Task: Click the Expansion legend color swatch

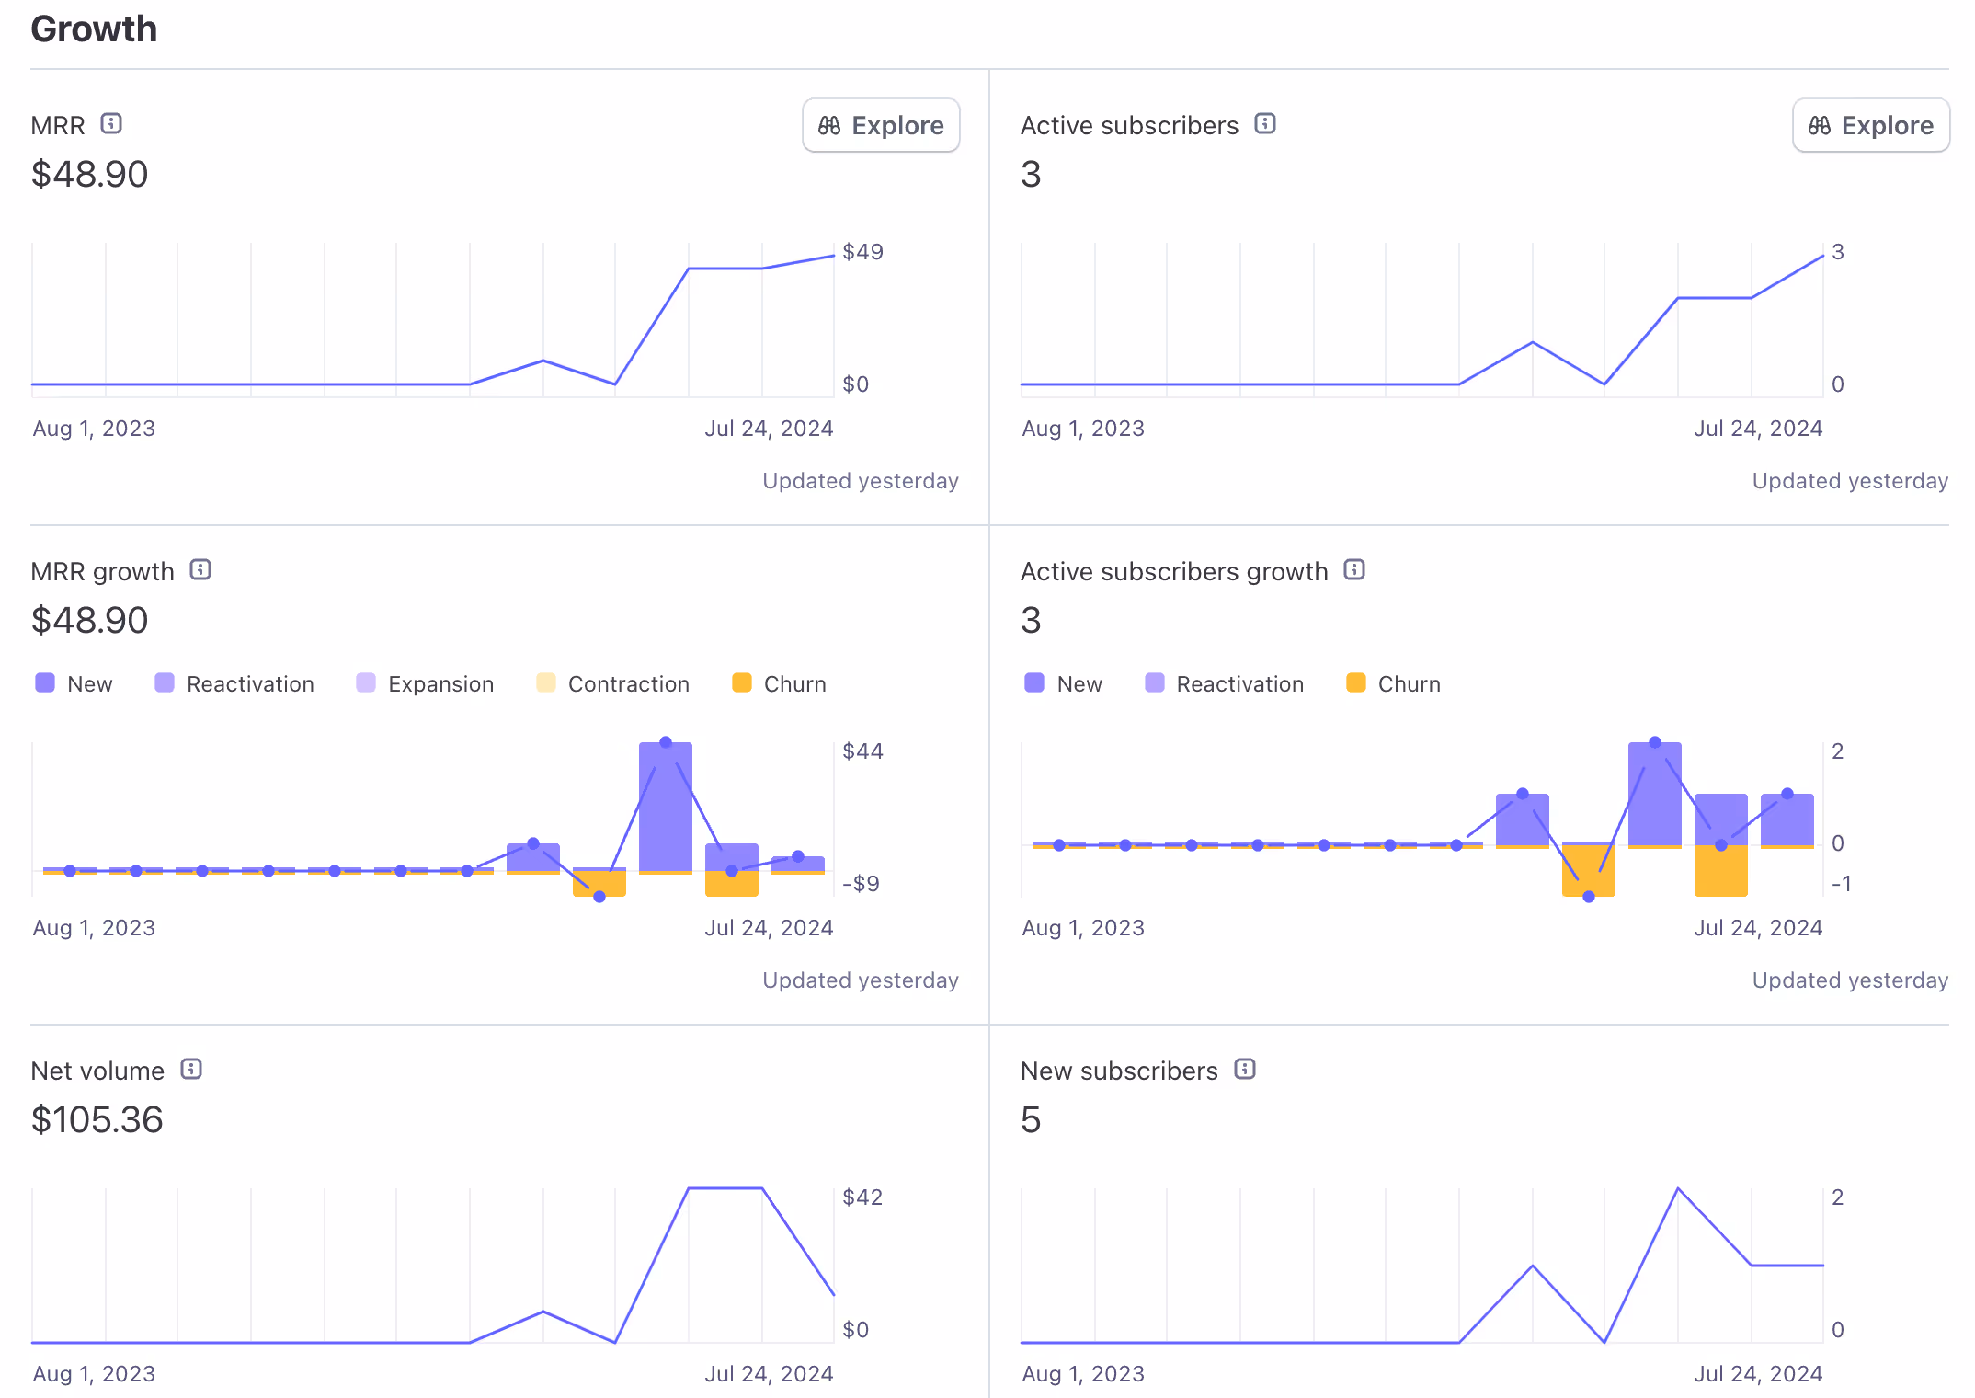Action: tap(366, 682)
